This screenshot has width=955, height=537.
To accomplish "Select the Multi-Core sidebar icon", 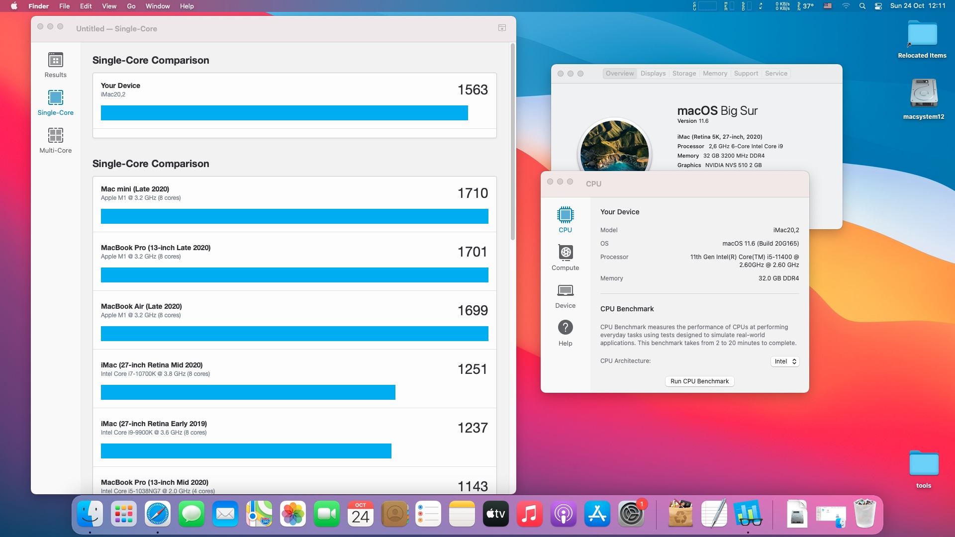I will pyautogui.click(x=55, y=136).
